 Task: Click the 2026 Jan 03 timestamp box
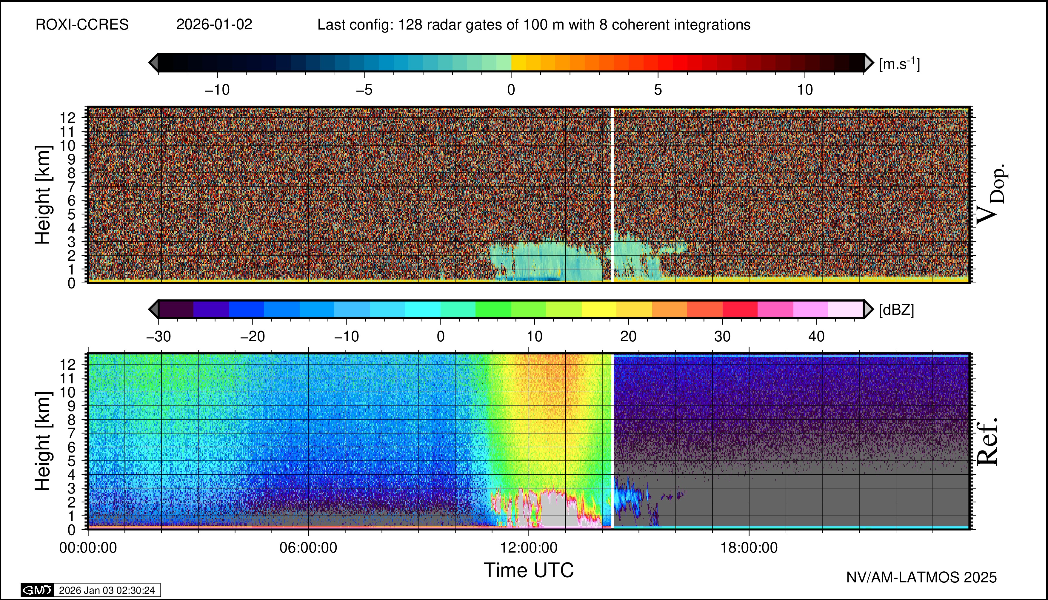107,590
